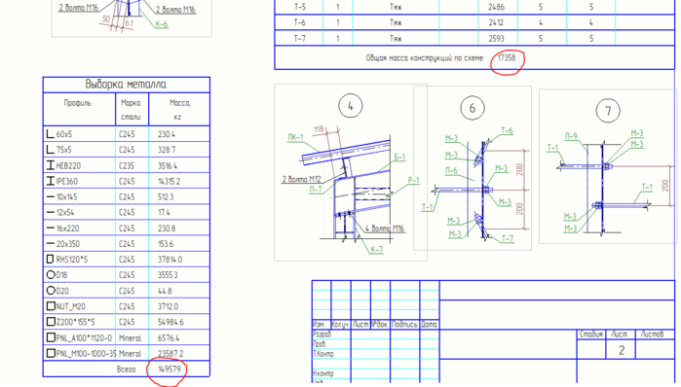Select the Выборка металла table header
Image resolution: width=681 pixels, height=387 pixels.
126,84
